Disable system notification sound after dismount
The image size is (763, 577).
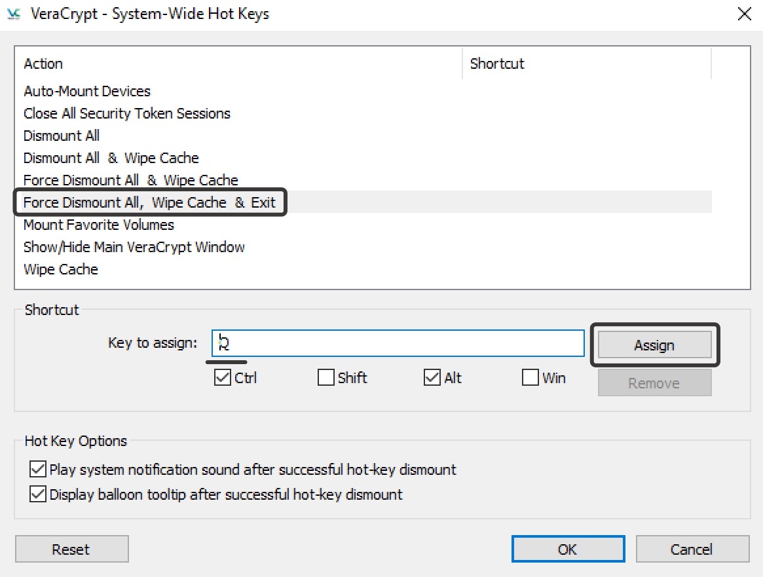coord(37,470)
